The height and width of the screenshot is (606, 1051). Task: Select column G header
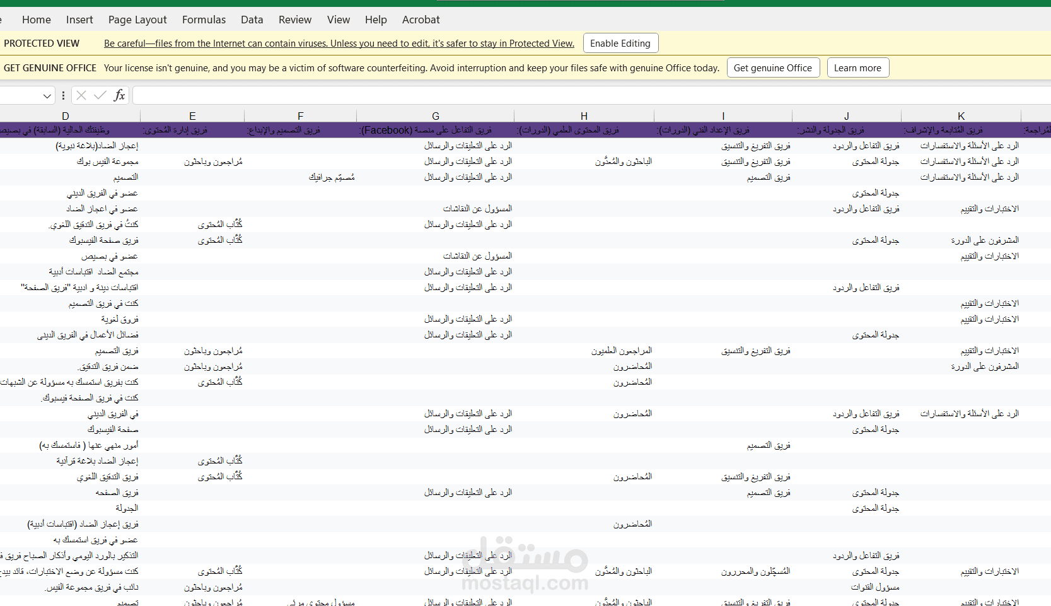click(x=435, y=116)
